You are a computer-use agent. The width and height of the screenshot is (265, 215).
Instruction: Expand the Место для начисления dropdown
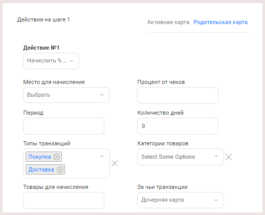tap(67, 95)
